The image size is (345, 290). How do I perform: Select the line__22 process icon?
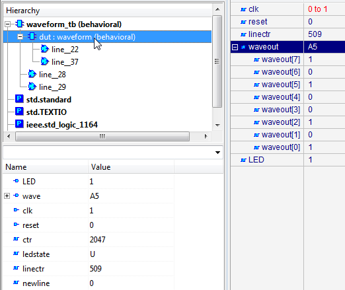45,49
